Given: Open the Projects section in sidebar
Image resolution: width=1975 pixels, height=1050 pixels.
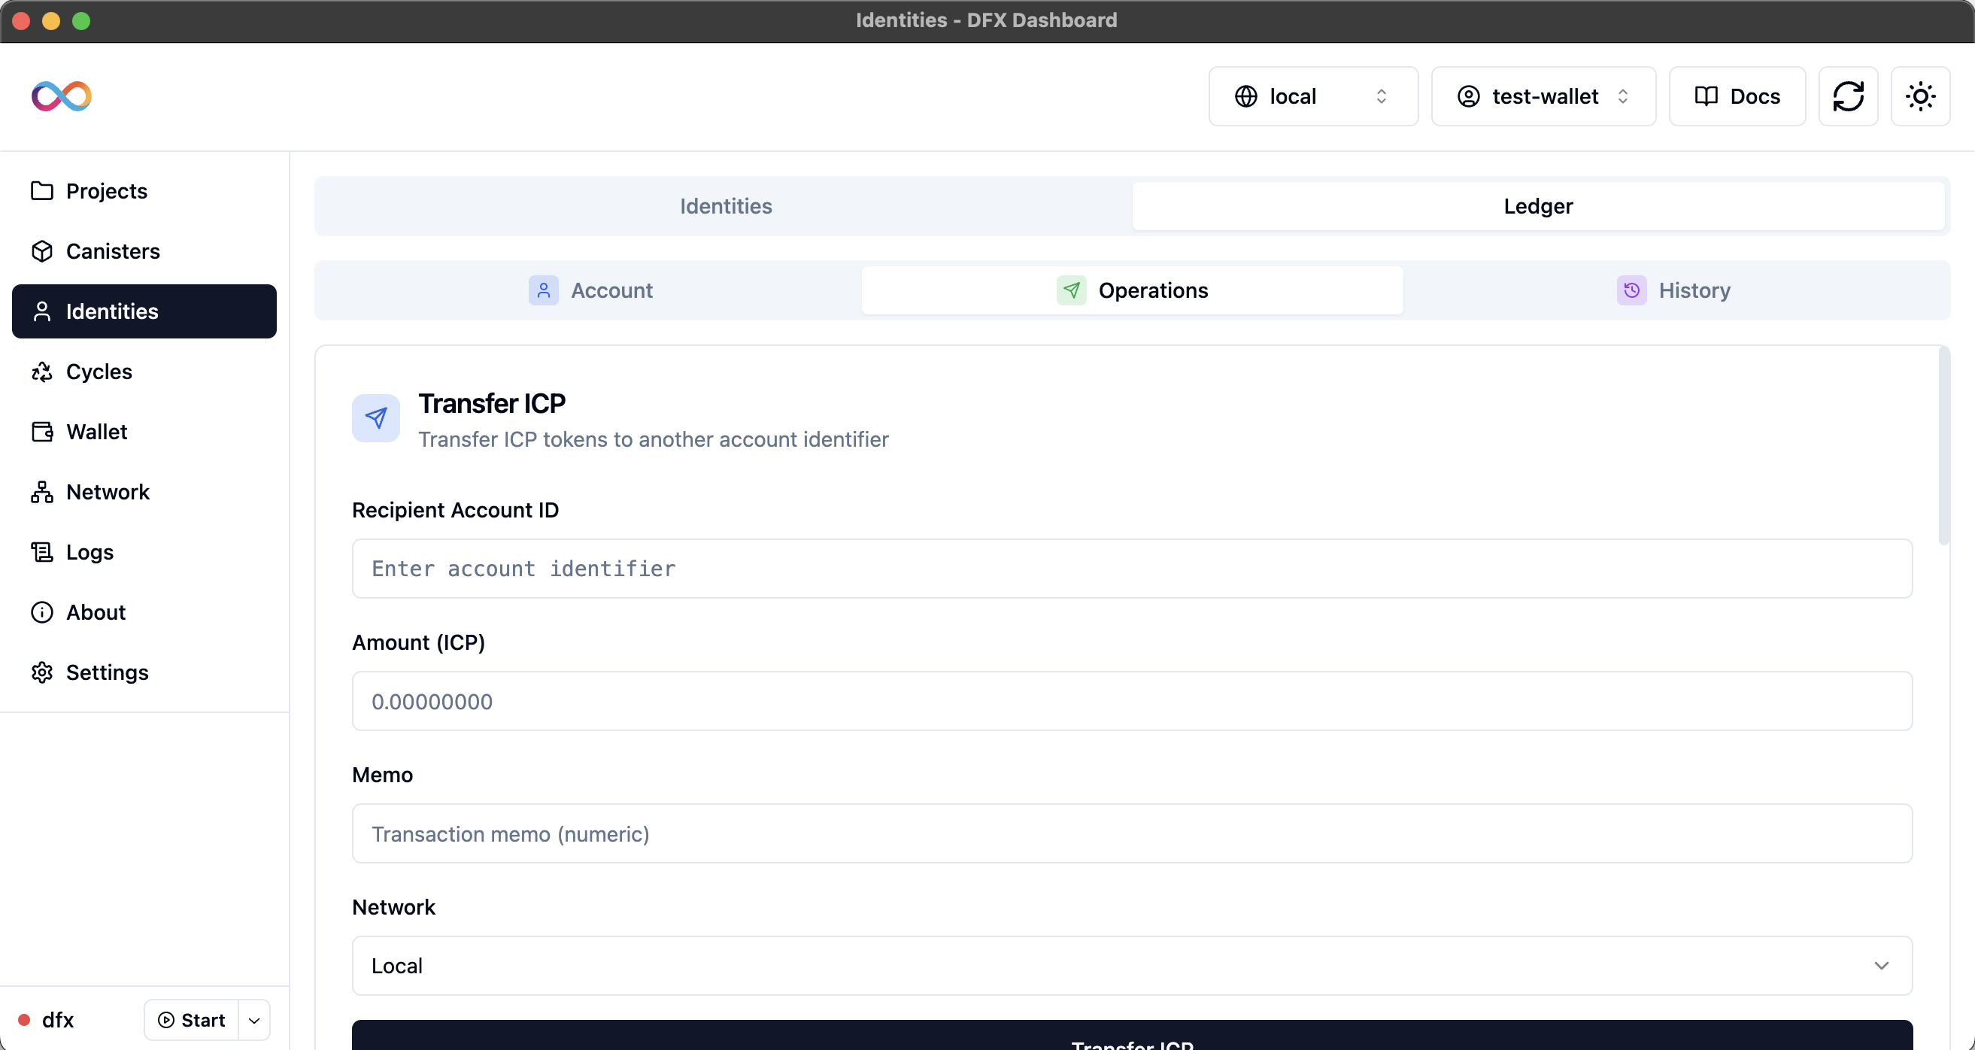Looking at the screenshot, I should coord(106,190).
